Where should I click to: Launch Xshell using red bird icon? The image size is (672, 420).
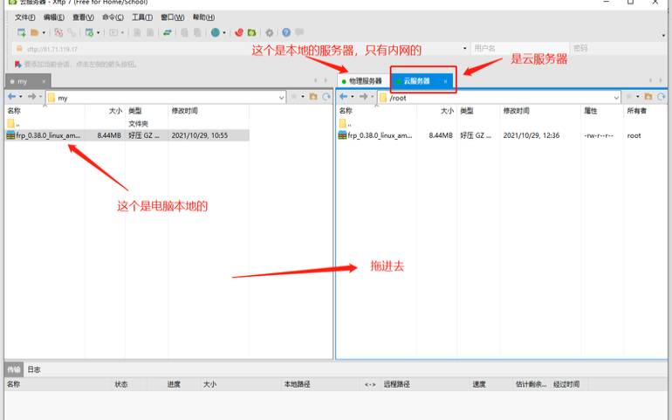[239, 32]
